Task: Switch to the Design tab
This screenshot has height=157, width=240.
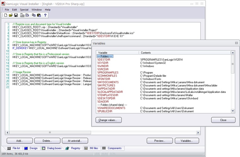Action: [x=31, y=148]
